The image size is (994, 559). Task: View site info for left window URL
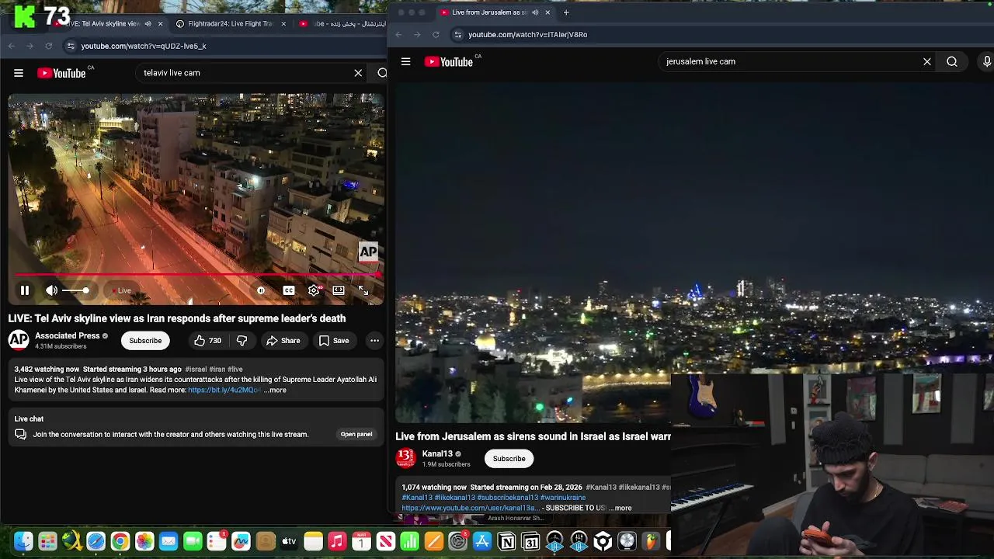point(71,46)
